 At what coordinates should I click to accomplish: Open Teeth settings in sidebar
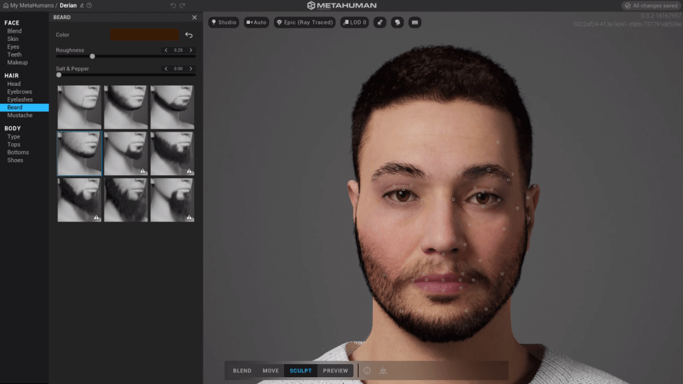point(14,55)
